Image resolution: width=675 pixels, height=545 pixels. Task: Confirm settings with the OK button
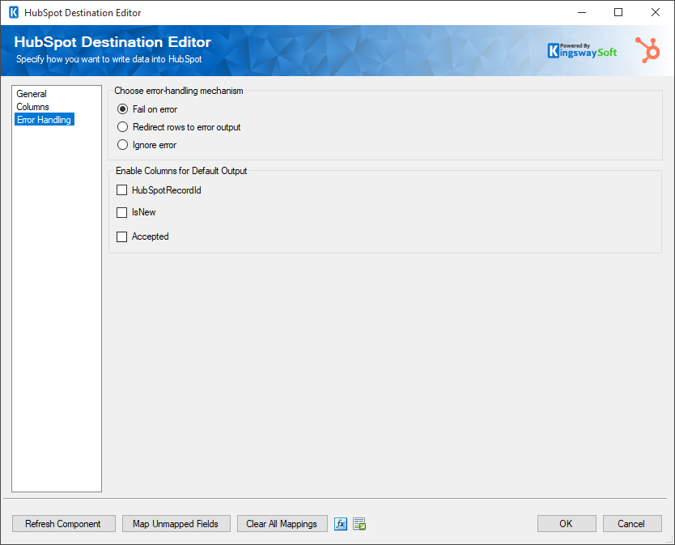(x=567, y=524)
